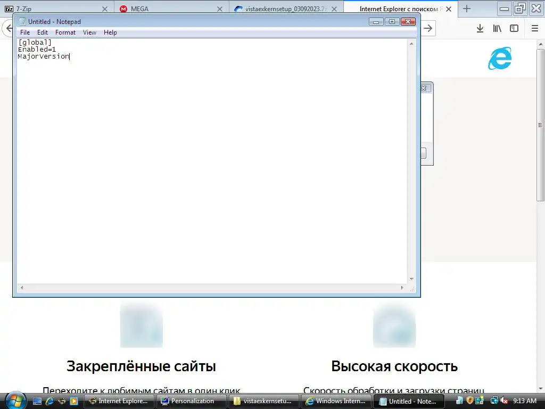Click the Высокая скорость heading
545x409 pixels.
[394, 366]
